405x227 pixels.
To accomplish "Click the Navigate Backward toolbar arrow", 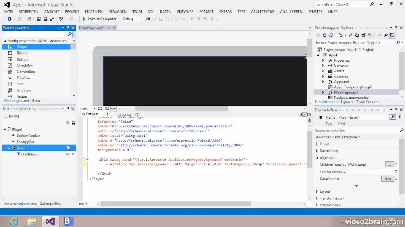I will click(9, 19).
